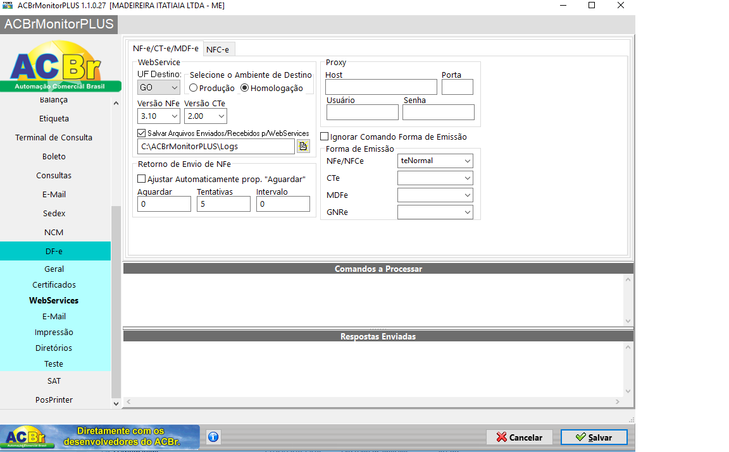
Task: Click the Logs path input field
Action: click(x=216, y=146)
